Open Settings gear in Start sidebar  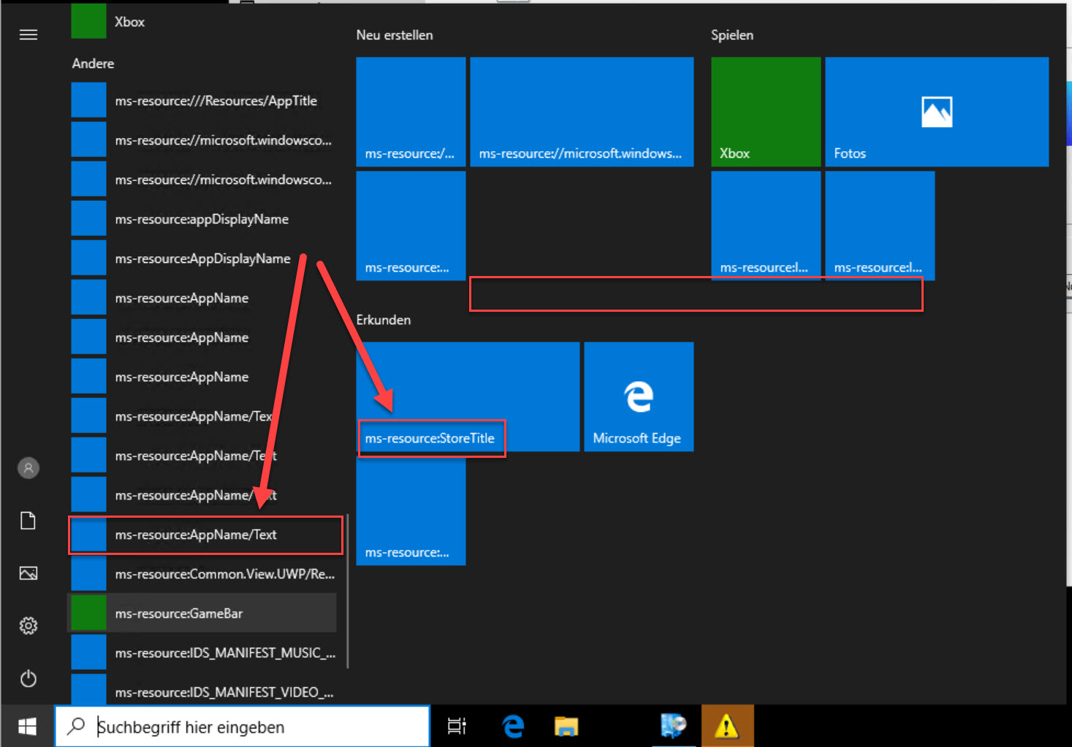pyautogui.click(x=28, y=626)
